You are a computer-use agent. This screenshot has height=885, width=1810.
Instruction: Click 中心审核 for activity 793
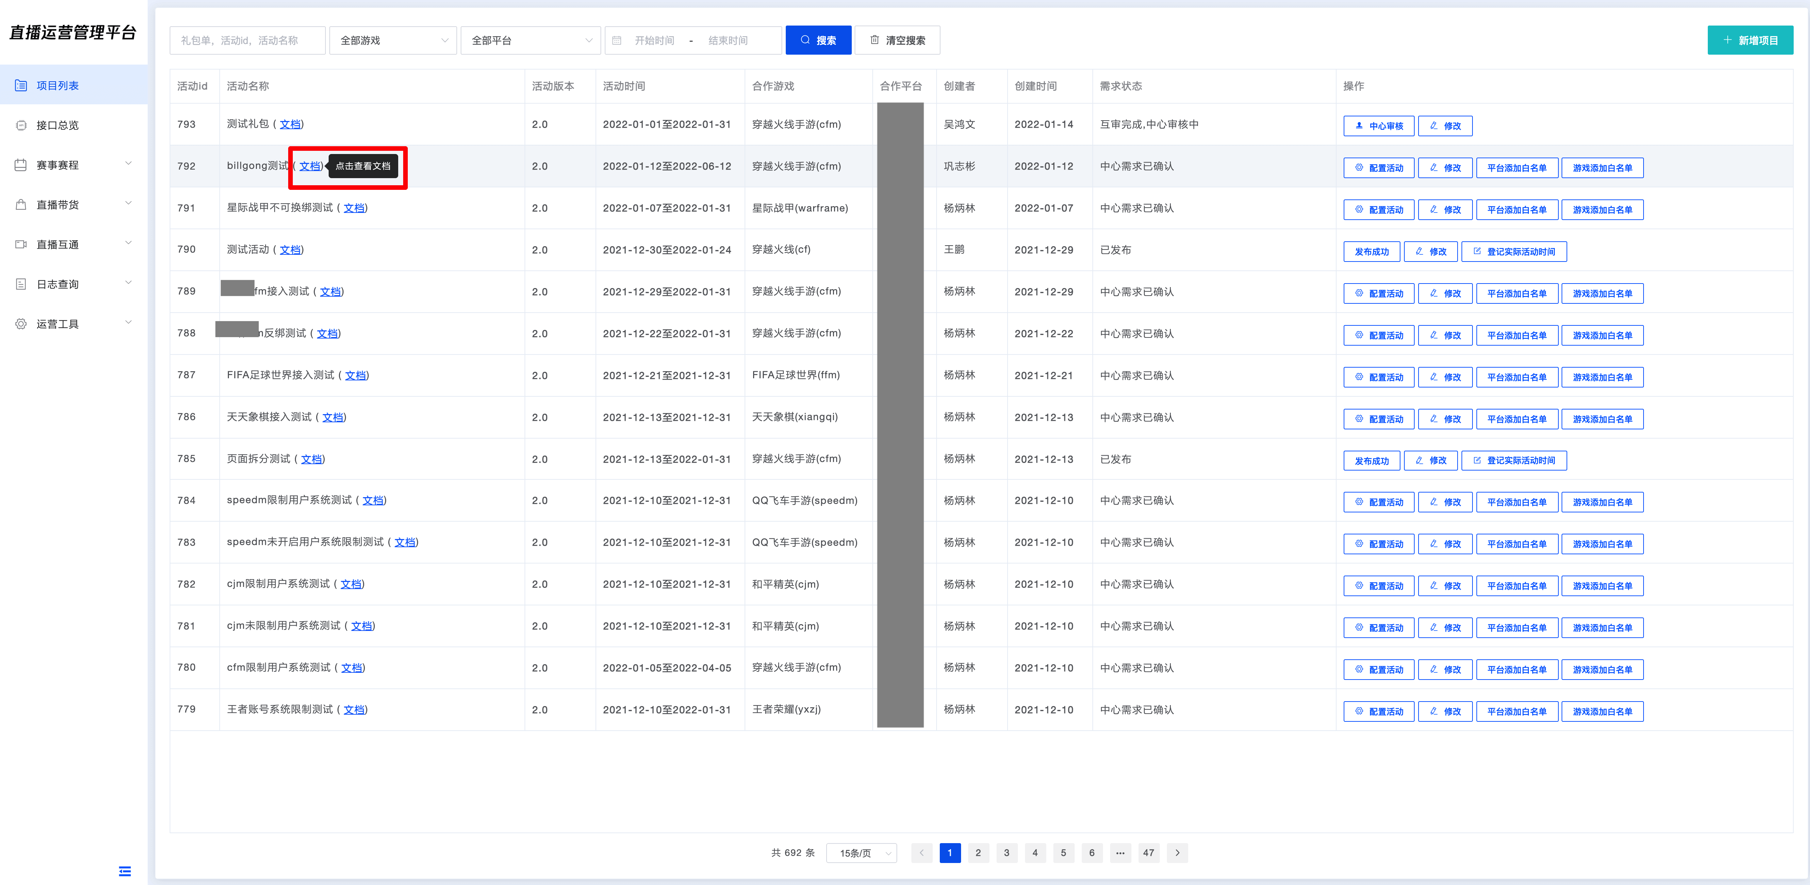1378,126
